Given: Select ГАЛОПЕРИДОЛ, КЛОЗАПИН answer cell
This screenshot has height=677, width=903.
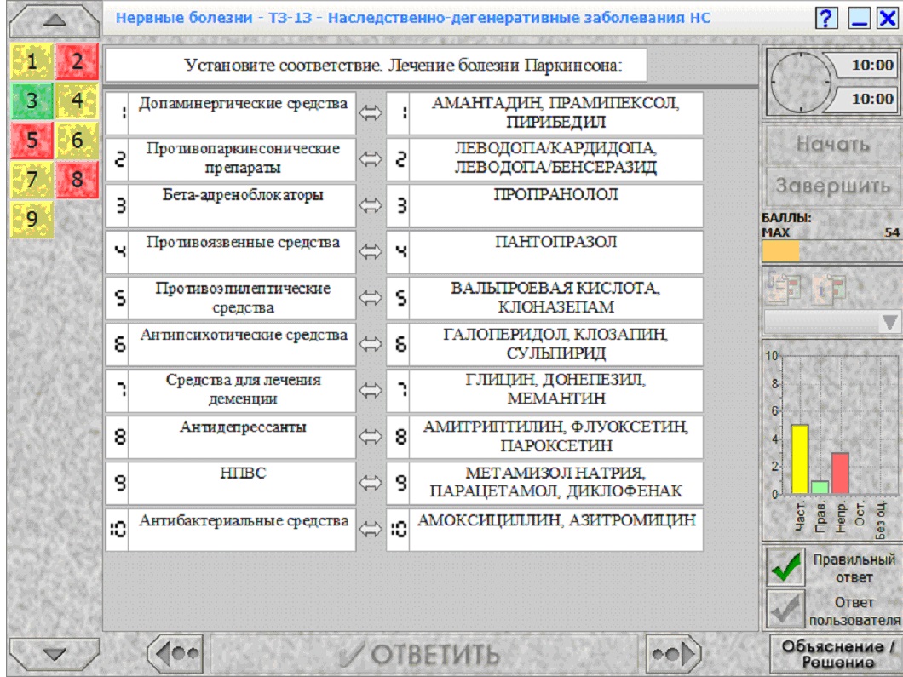Looking at the screenshot, I should coord(545,344).
